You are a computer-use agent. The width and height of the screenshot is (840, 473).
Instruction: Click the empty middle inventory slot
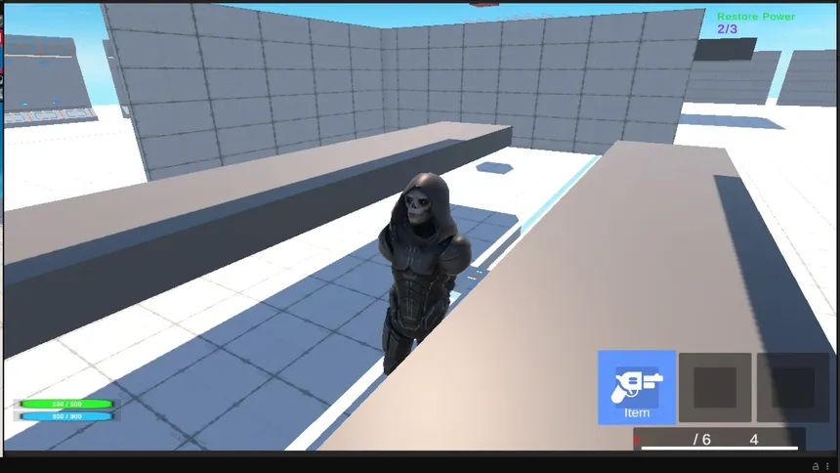coord(714,387)
